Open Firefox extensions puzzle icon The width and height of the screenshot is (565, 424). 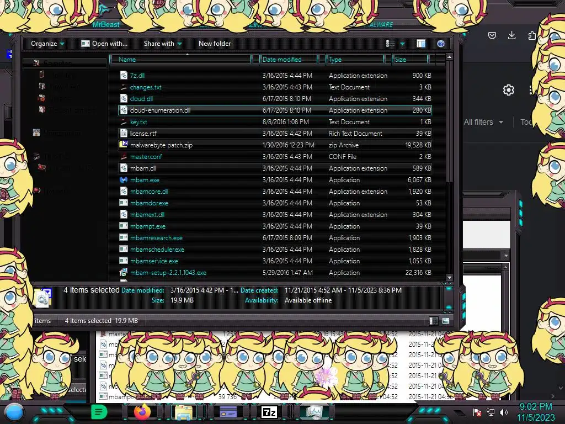[532, 35]
